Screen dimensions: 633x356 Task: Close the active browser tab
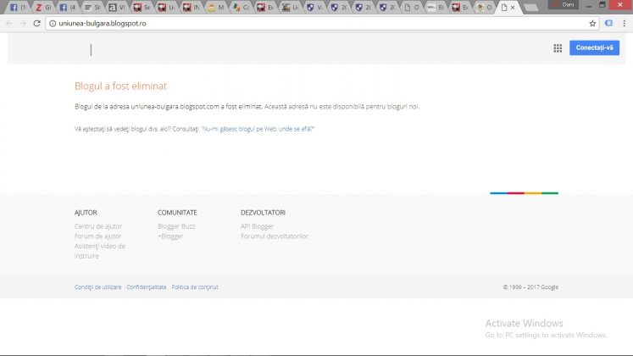[511, 8]
